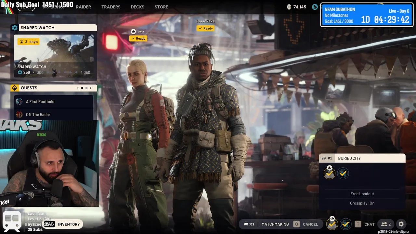Click the T key hint icon

pos(358,224)
